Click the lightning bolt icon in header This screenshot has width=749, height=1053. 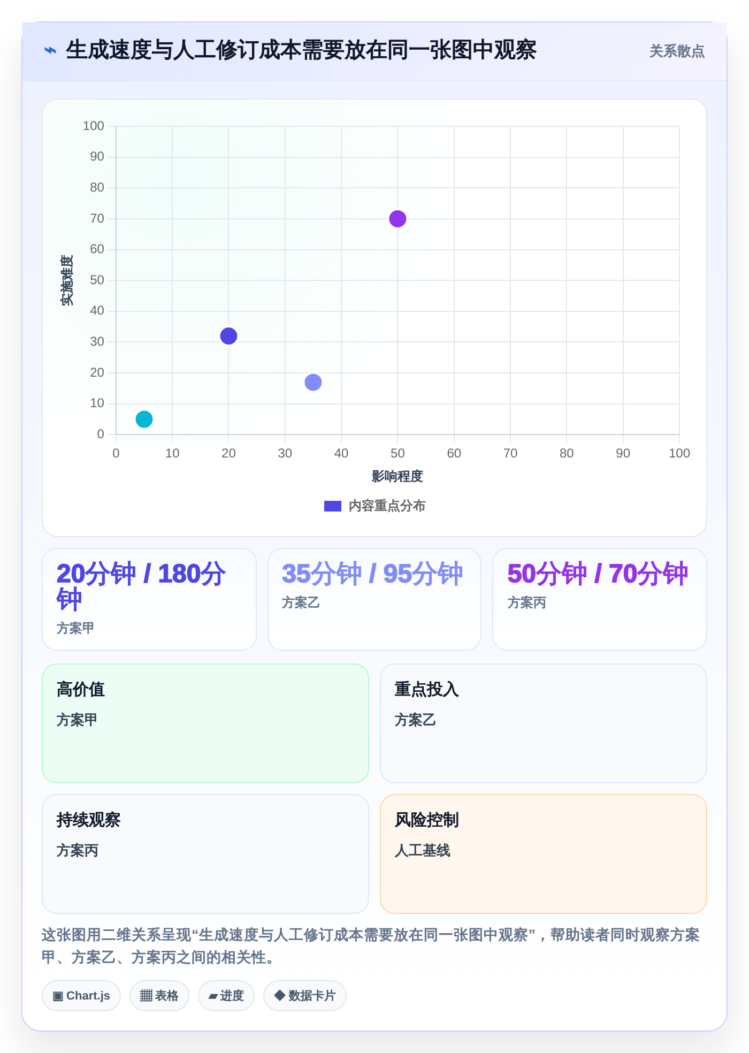pos(50,50)
